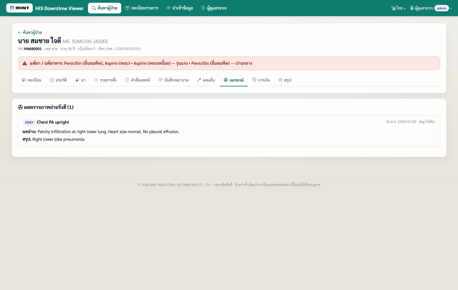
Task: Open the รายการสั่ง orders tab
Action: coord(105,80)
